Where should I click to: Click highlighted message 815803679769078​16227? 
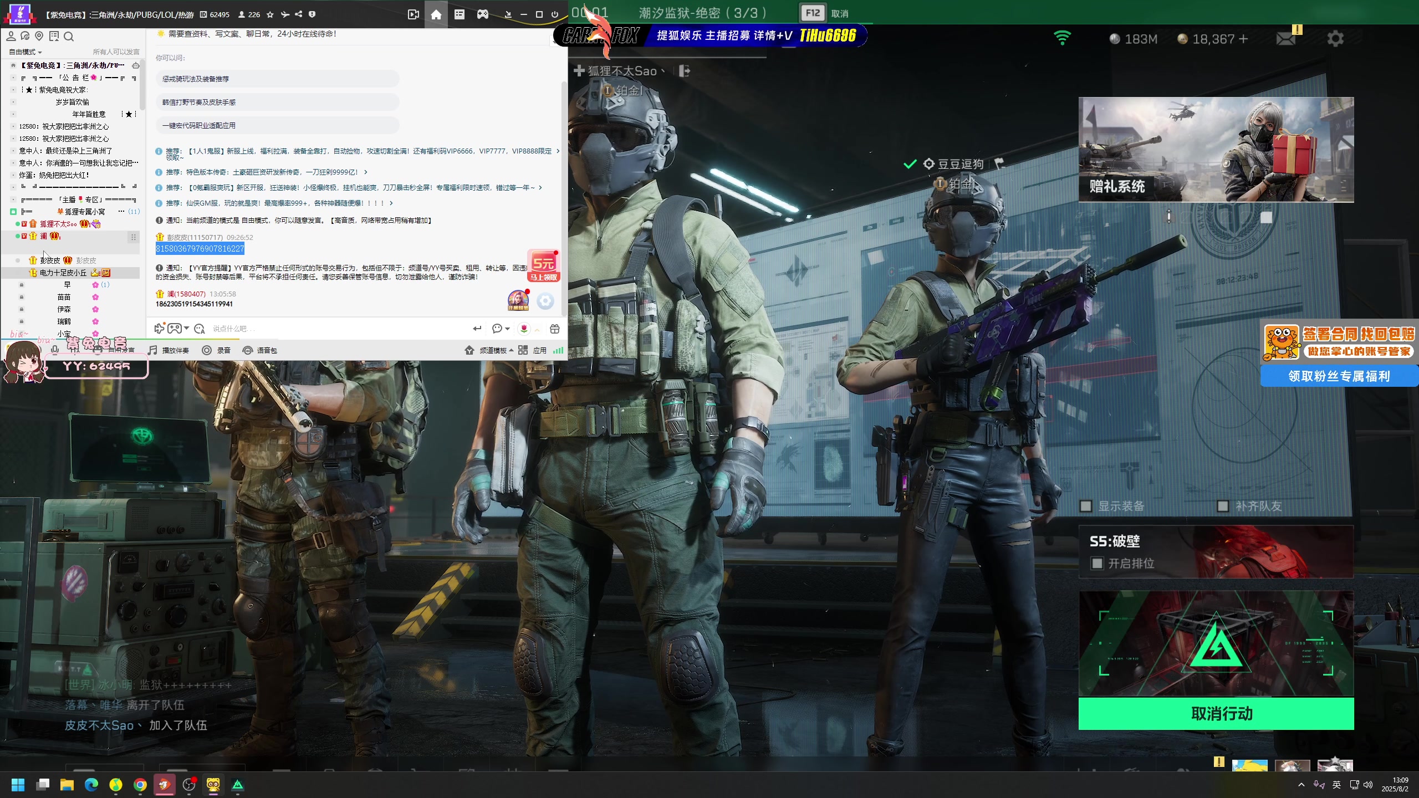[x=200, y=249]
